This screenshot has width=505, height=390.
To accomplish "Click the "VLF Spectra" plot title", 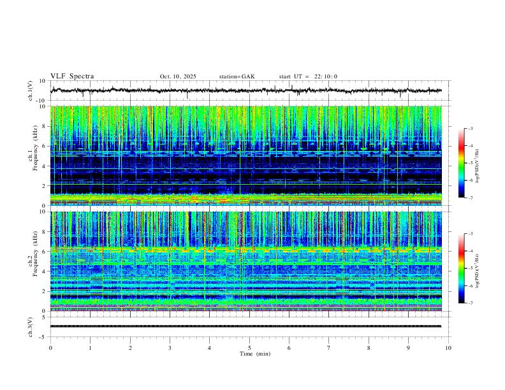I will [72, 76].
